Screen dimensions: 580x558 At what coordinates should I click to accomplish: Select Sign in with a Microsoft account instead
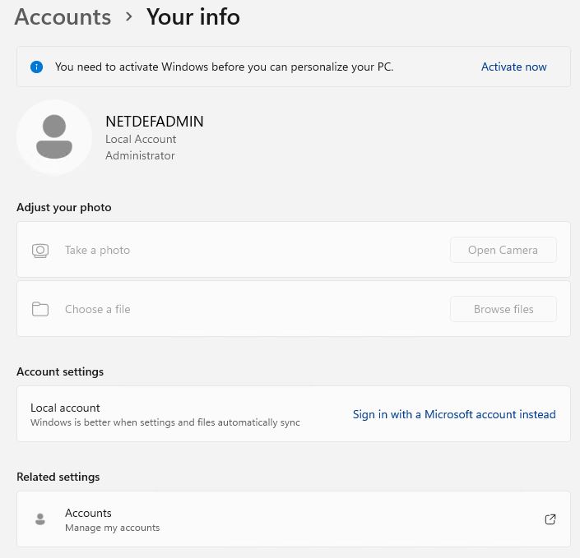454,414
